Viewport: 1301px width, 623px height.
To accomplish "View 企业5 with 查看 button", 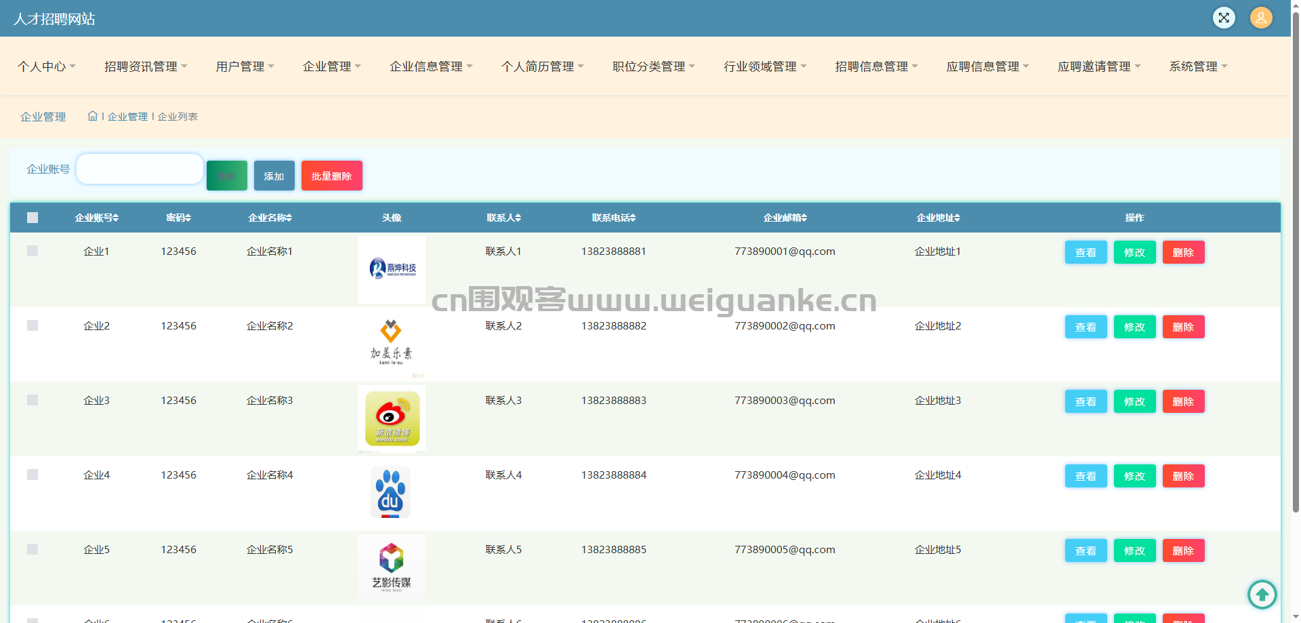I will [x=1086, y=550].
